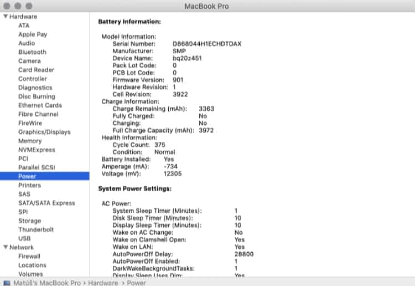Select ATA in the sidebar
The height and width of the screenshot is (286, 415).
point(24,25)
